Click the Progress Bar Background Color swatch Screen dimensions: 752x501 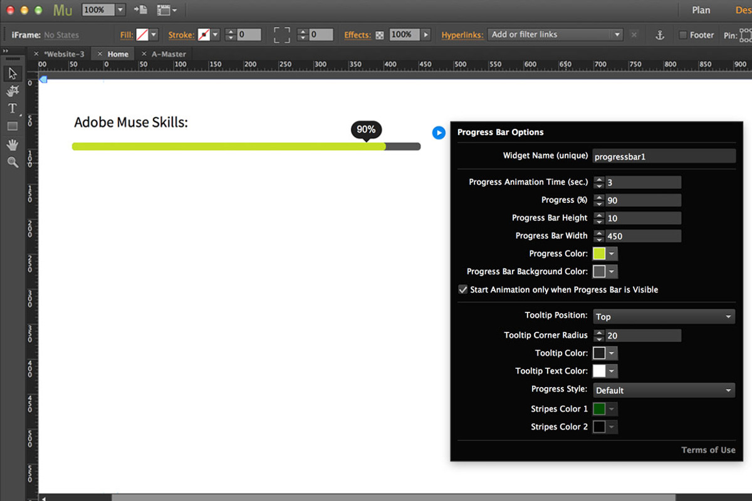point(600,271)
